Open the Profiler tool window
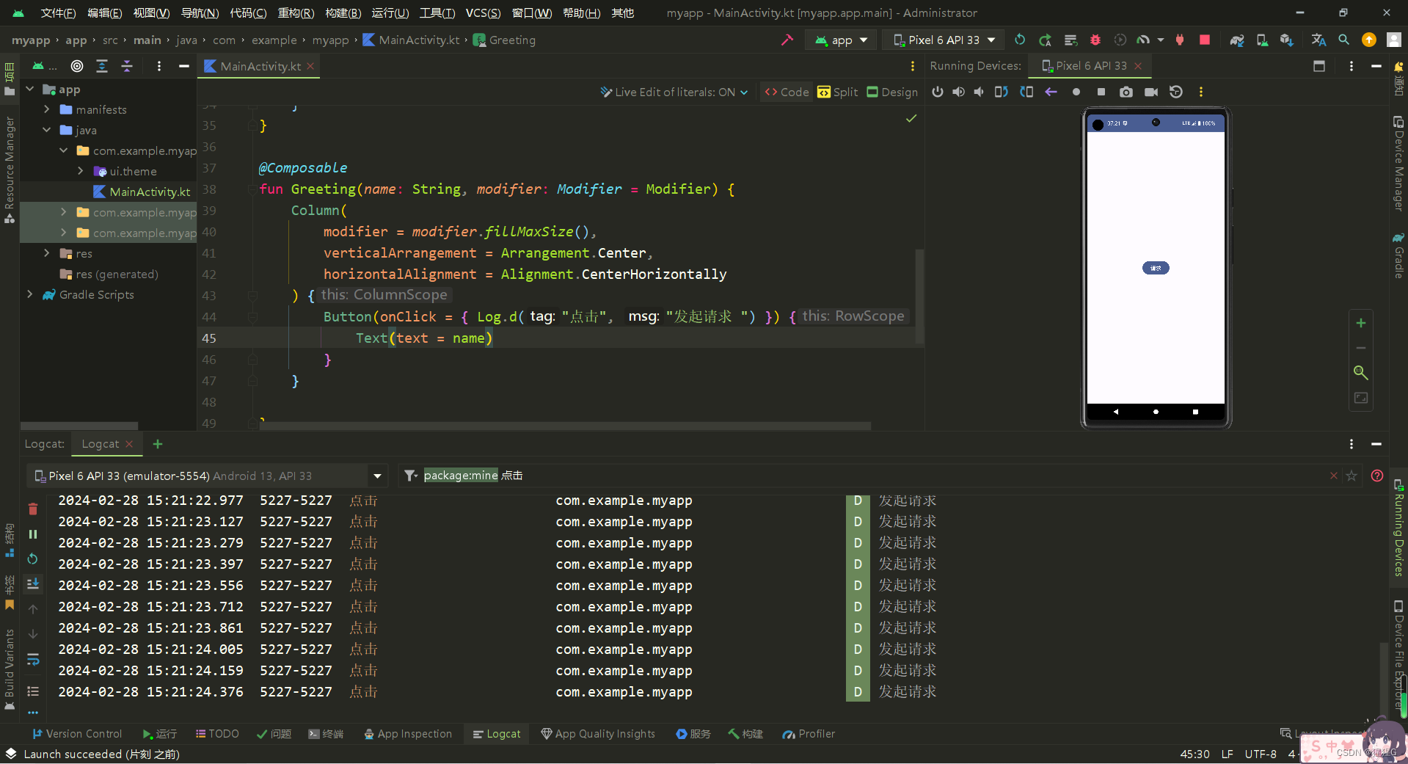1408x764 pixels. [x=809, y=734]
